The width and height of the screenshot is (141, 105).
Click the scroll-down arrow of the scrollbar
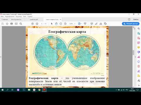coord(133,87)
